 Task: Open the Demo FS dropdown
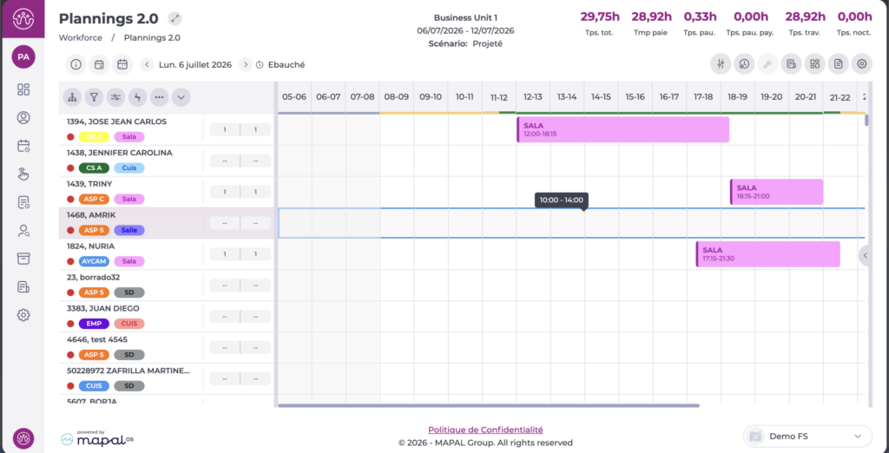point(807,436)
